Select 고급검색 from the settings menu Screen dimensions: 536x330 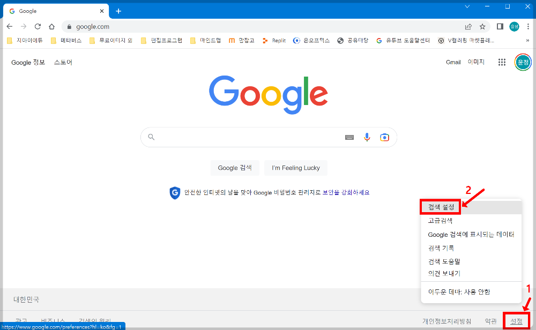click(x=471, y=221)
